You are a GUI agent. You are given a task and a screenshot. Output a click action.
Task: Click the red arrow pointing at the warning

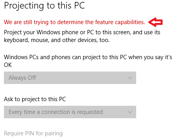(155, 22)
